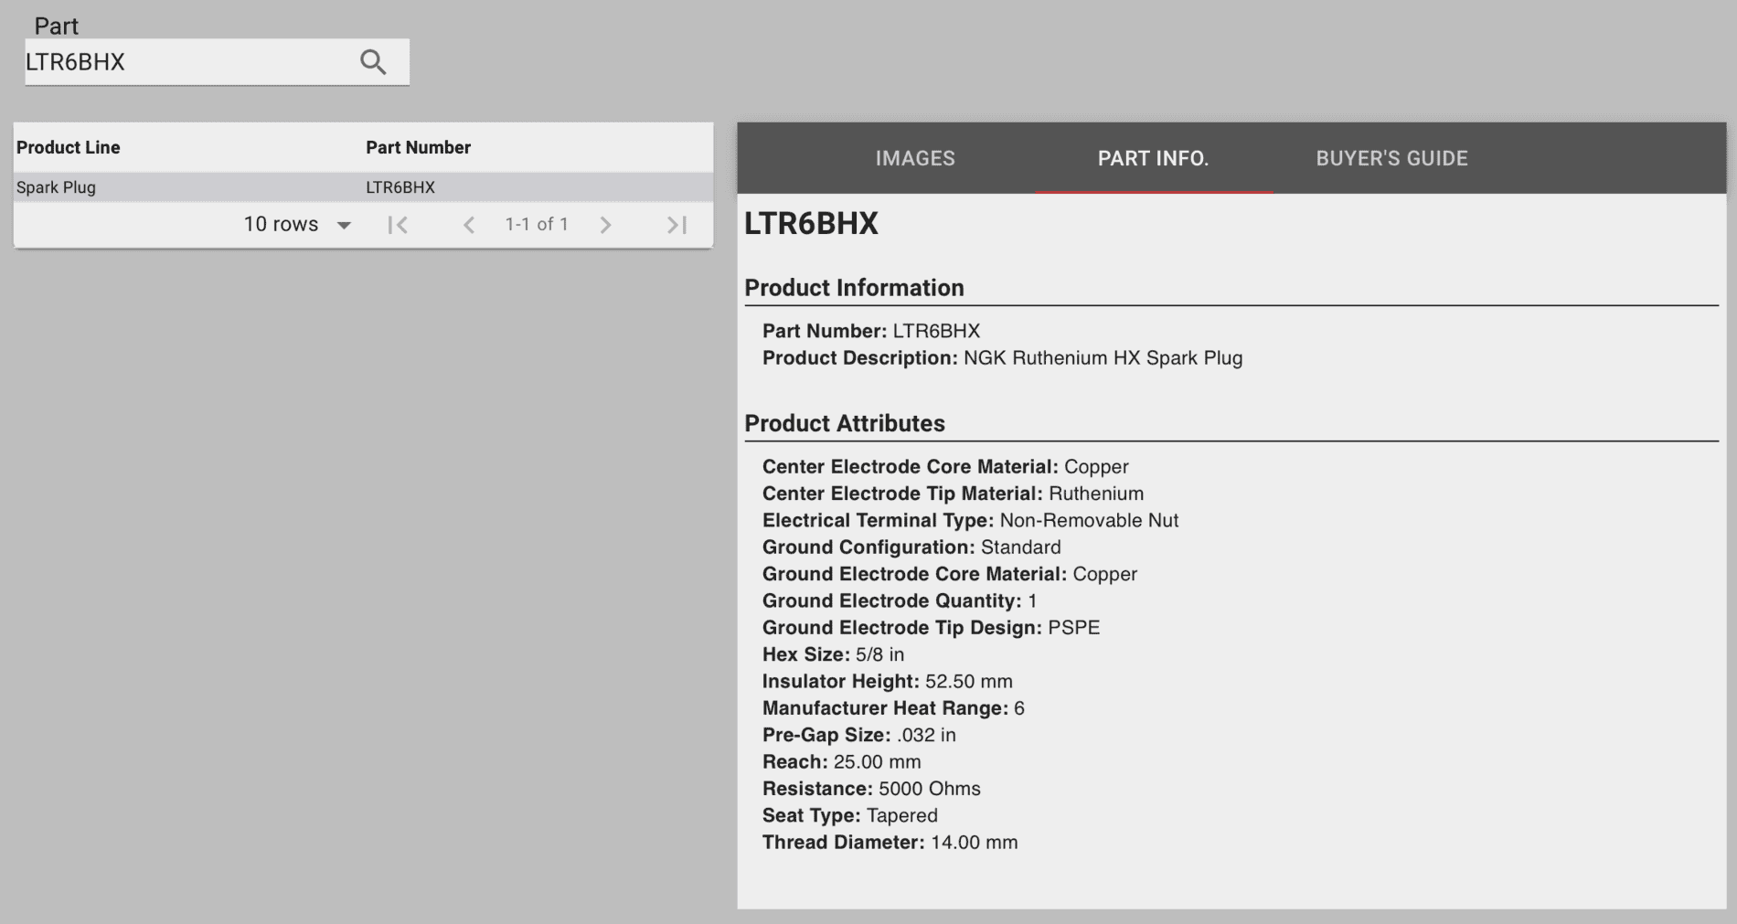The width and height of the screenshot is (1737, 924).
Task: Click the Product Attributes section heading
Action: point(845,423)
